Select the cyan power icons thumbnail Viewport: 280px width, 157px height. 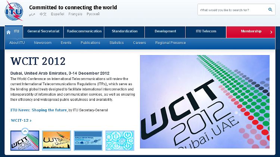(x=119, y=141)
